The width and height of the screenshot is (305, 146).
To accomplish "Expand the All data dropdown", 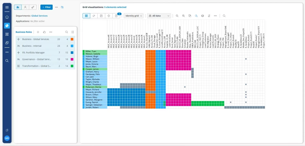I will tap(159, 16).
